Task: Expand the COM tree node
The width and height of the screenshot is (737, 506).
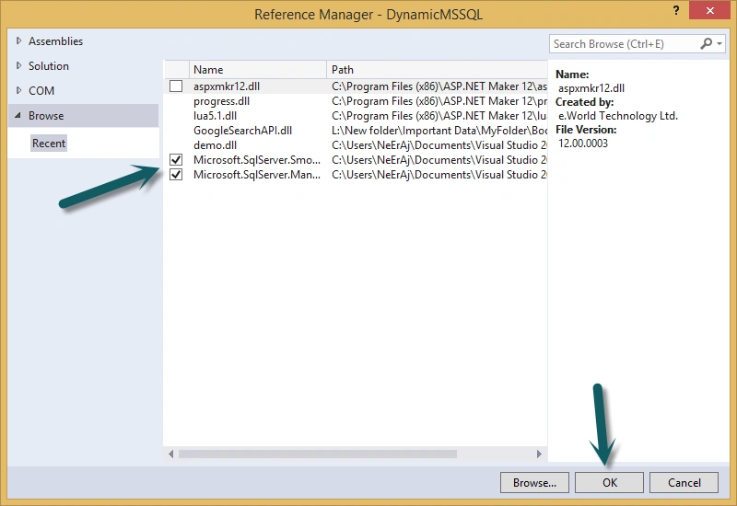Action: tap(18, 90)
